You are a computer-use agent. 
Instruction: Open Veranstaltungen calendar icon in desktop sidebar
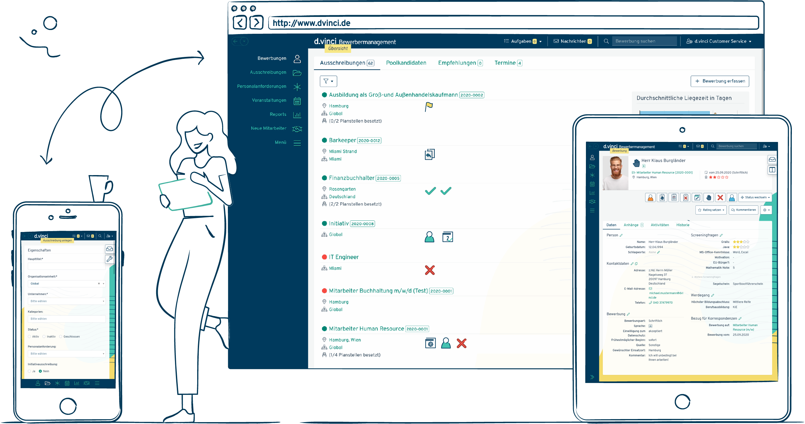297,101
